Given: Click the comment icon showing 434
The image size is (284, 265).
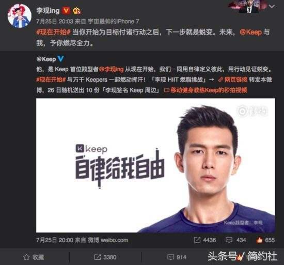Looking at the screenshot, I should pyautogui.click(x=229, y=240).
